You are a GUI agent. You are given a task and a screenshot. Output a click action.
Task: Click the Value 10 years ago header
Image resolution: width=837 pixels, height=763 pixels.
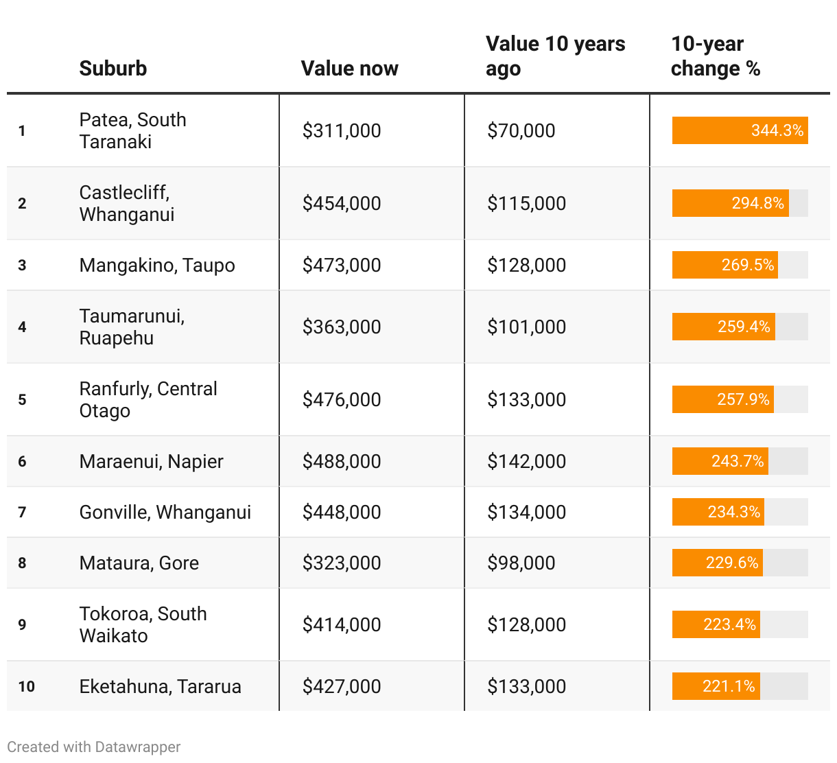click(555, 56)
